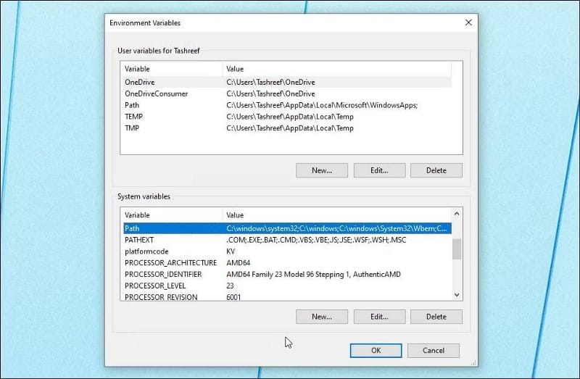Confirm changes with the OK button
Viewport: 580px width, 379px height.
click(376, 351)
